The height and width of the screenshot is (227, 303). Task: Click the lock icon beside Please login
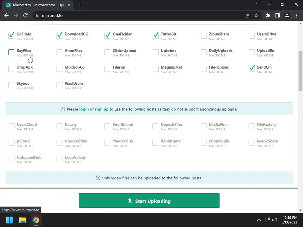(x=63, y=109)
